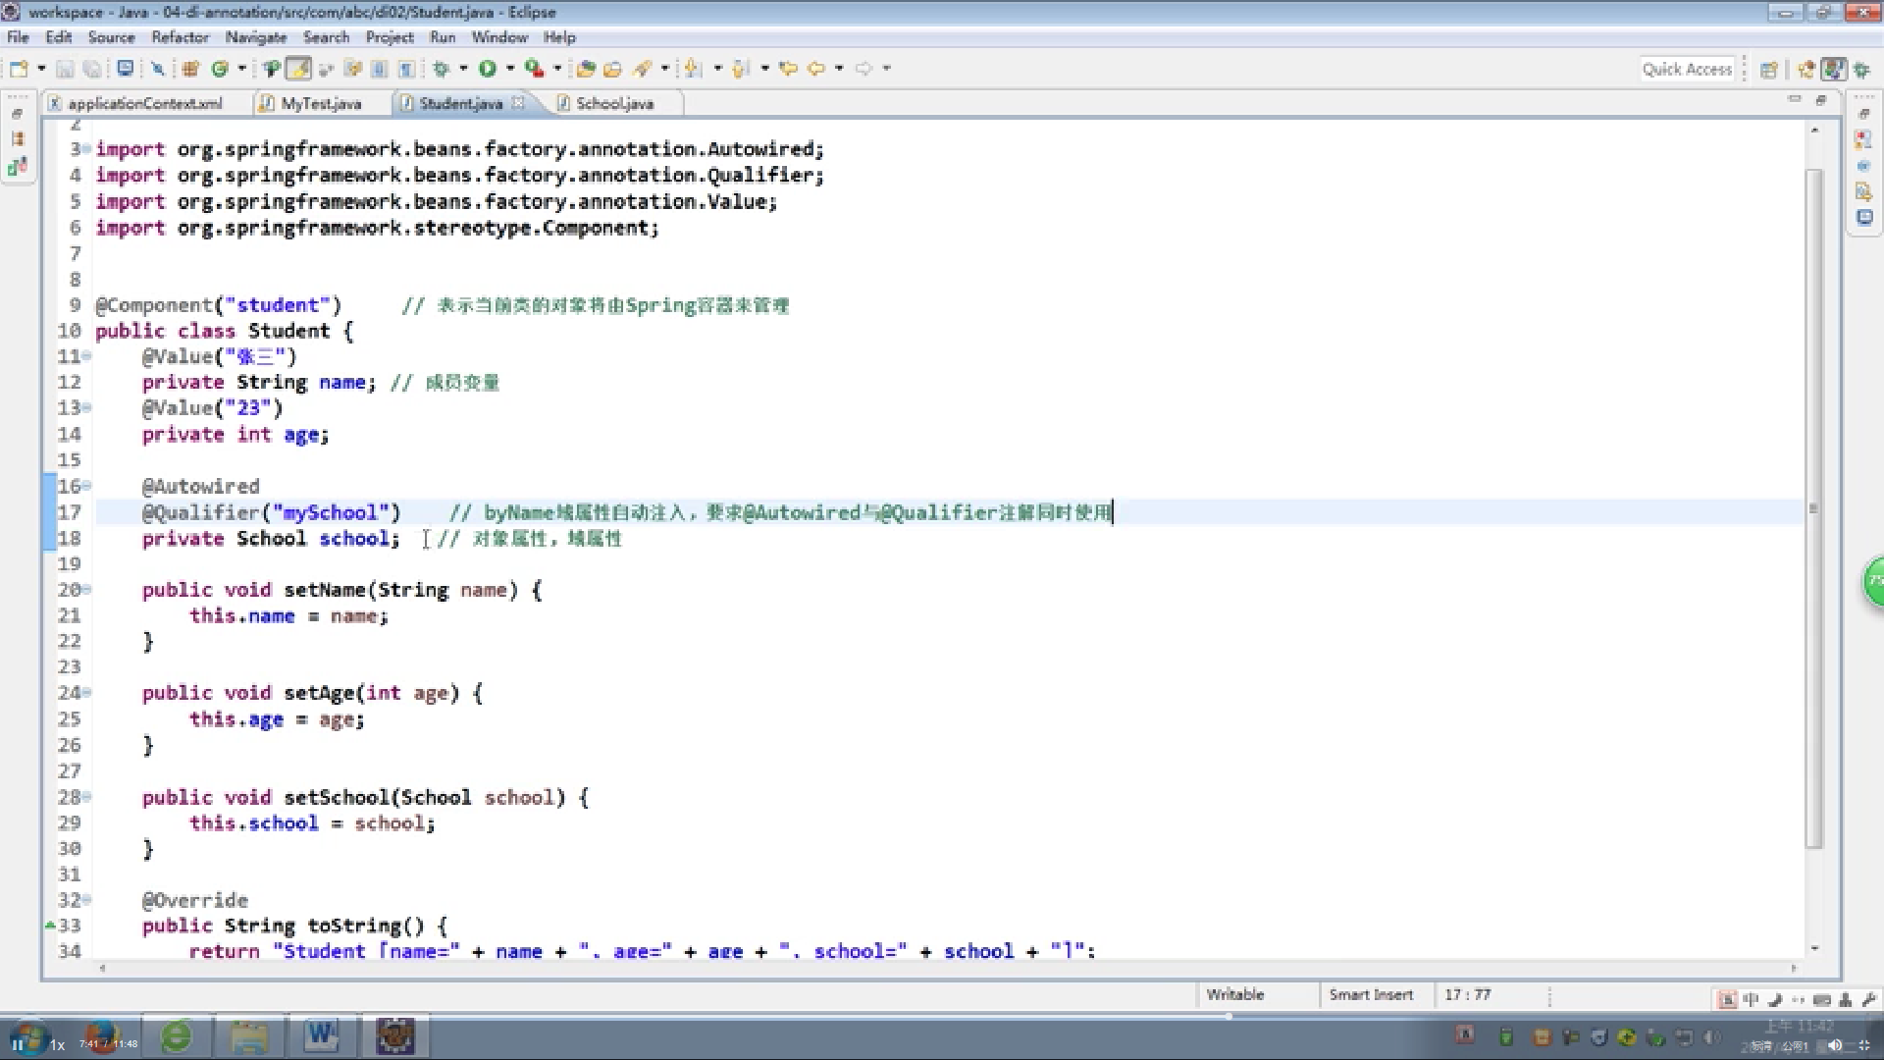
Task: Open Word from the taskbar
Action: (x=321, y=1036)
